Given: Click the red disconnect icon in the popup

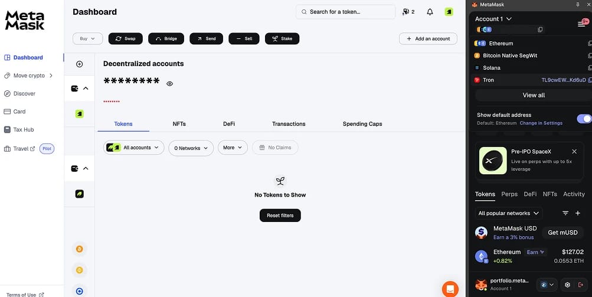Looking at the screenshot, I should coord(581,285).
